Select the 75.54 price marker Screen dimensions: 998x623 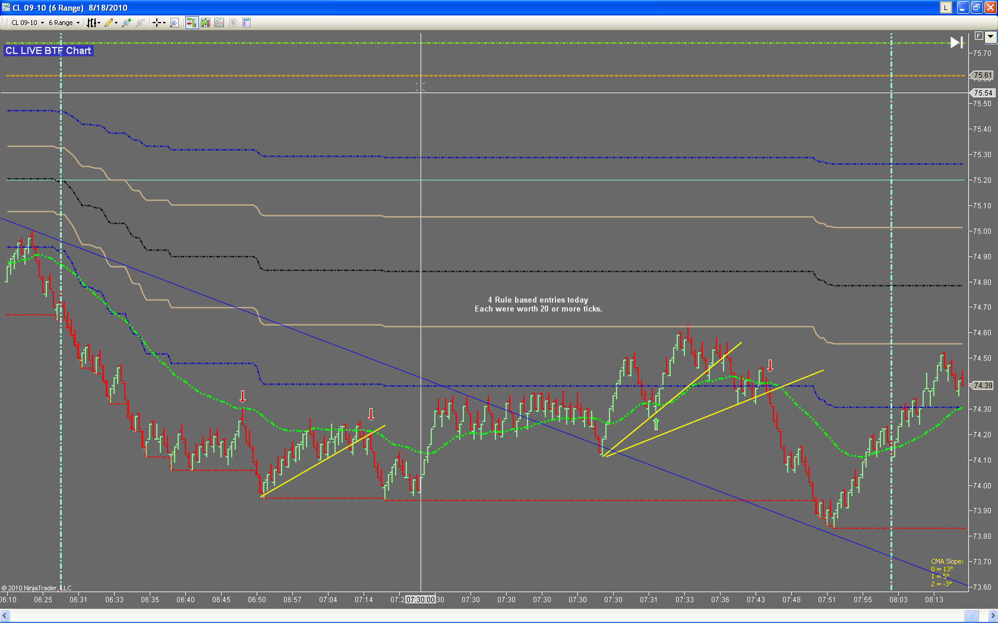[x=983, y=93]
